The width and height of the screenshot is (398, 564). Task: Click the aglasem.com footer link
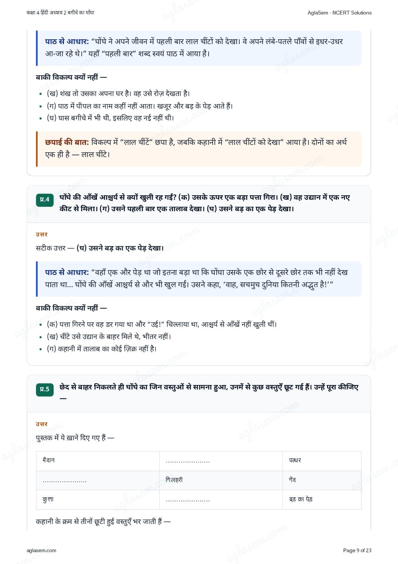click(x=41, y=550)
